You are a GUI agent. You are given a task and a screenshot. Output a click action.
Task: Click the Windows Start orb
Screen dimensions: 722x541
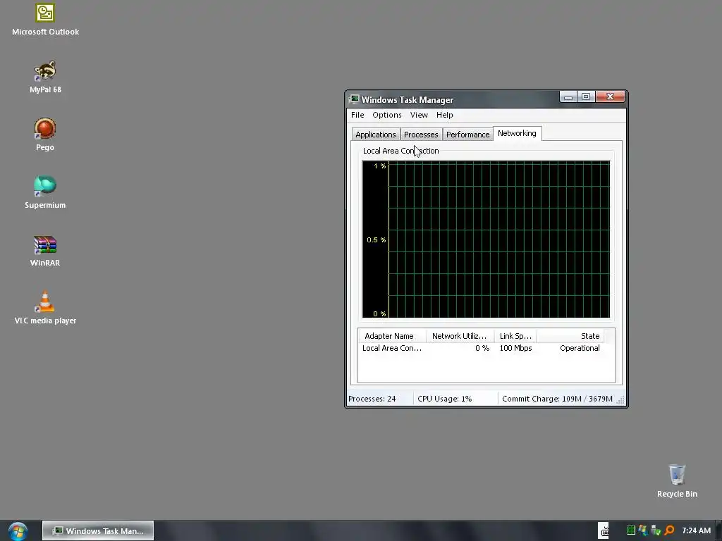click(x=18, y=531)
